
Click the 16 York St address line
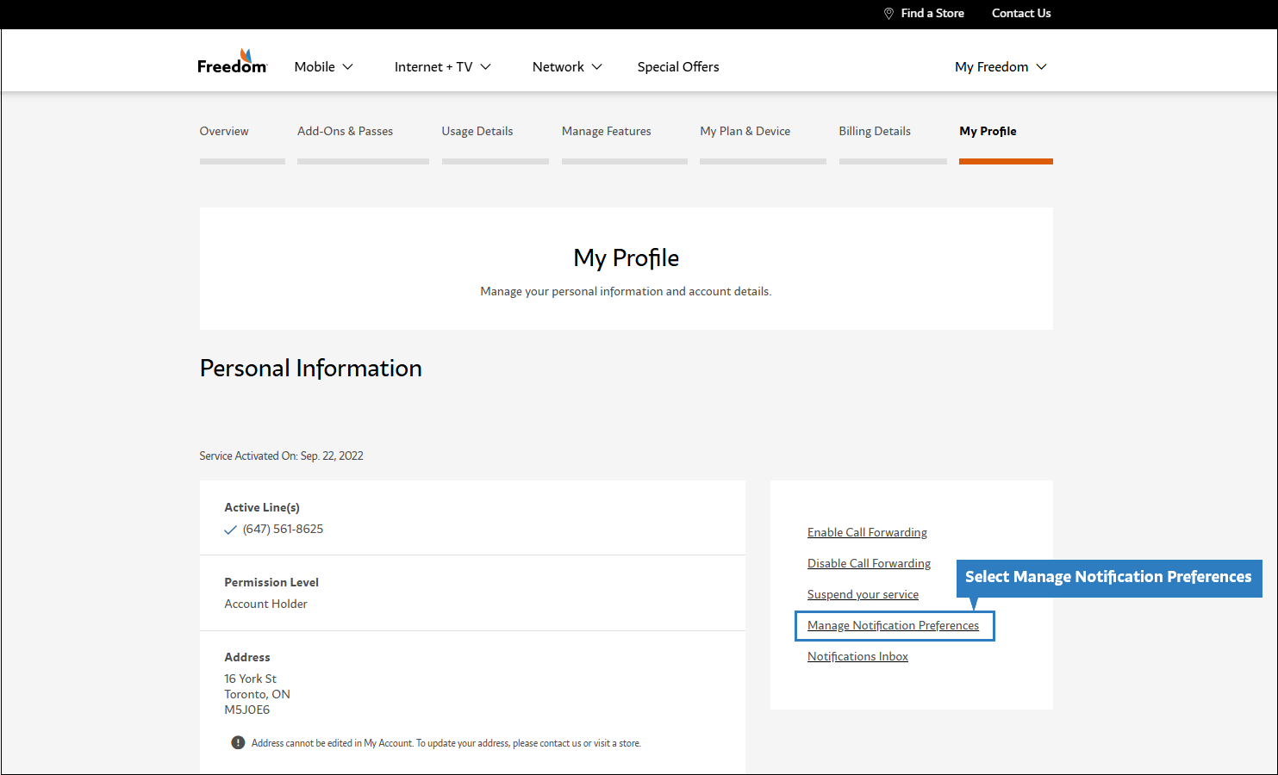point(250,679)
